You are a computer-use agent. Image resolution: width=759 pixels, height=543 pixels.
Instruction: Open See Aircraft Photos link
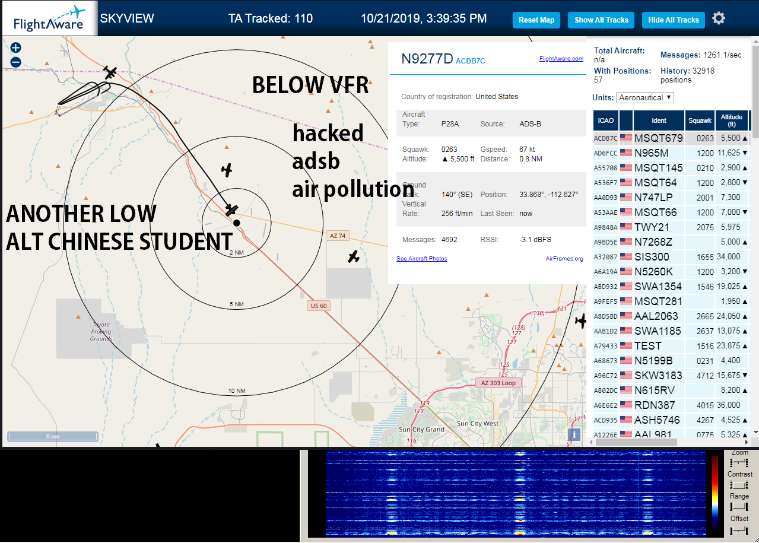pyautogui.click(x=422, y=259)
